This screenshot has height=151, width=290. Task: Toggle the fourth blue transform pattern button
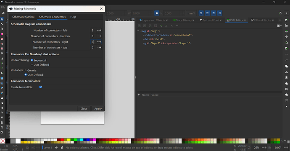220,13
